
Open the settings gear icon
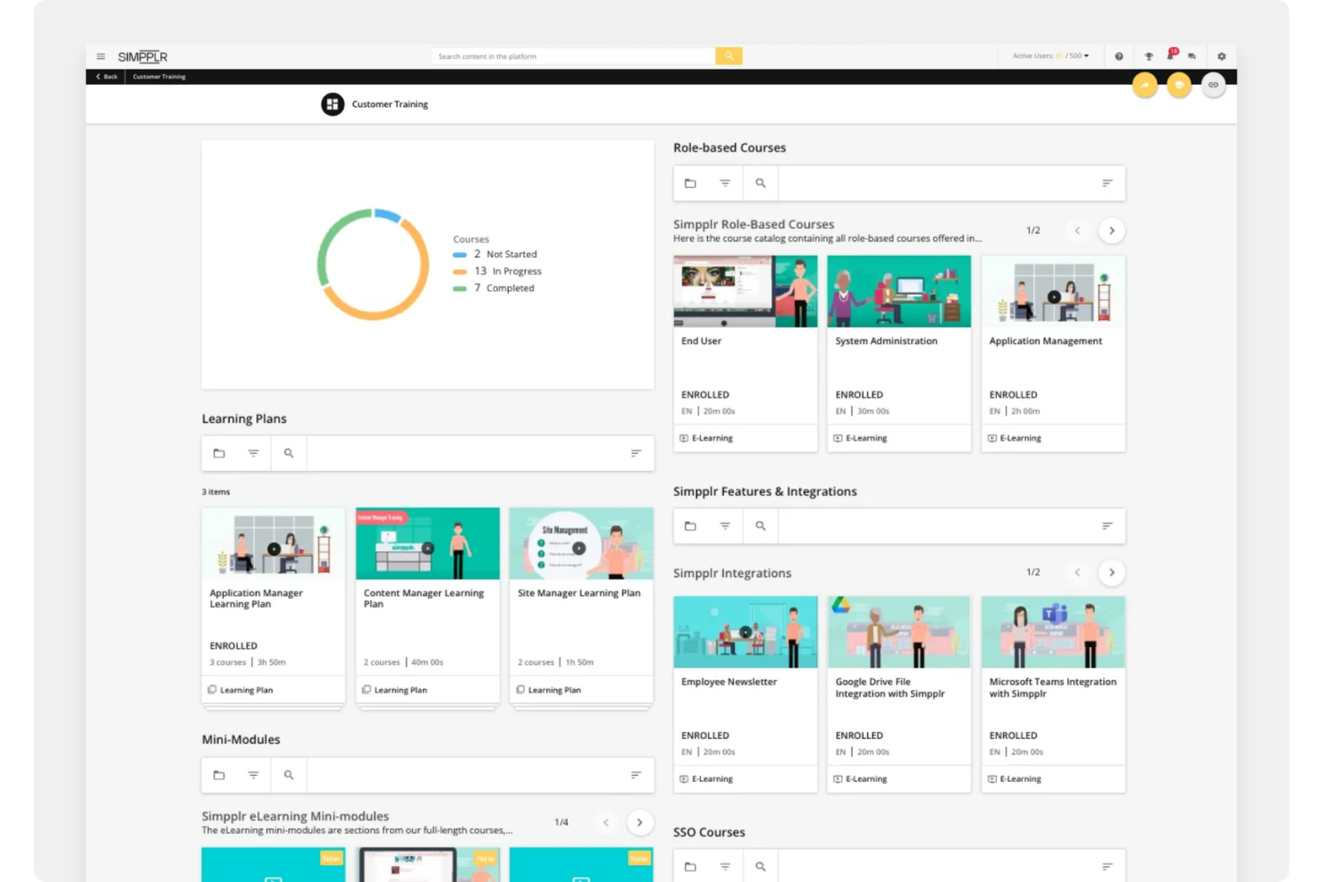(x=1222, y=55)
